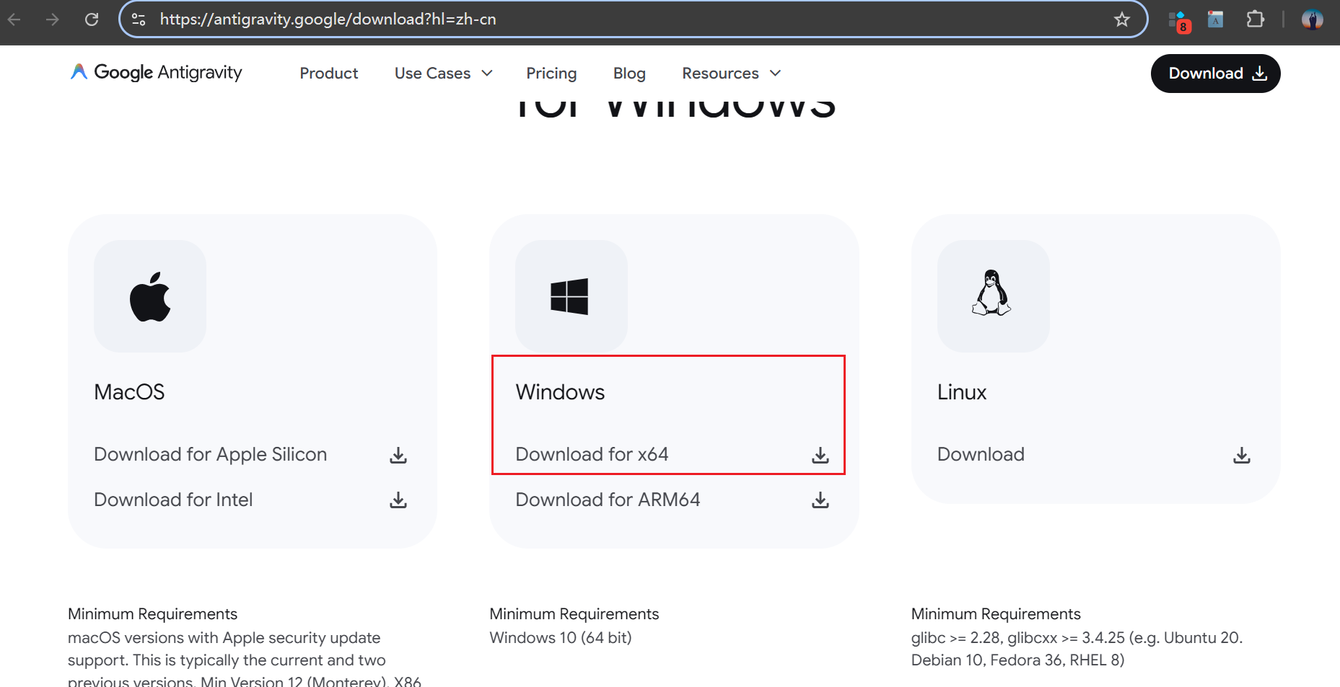Screen dimensions: 1340x687
Task: Click the download icon beside Download for ARM64
Action: click(x=820, y=500)
